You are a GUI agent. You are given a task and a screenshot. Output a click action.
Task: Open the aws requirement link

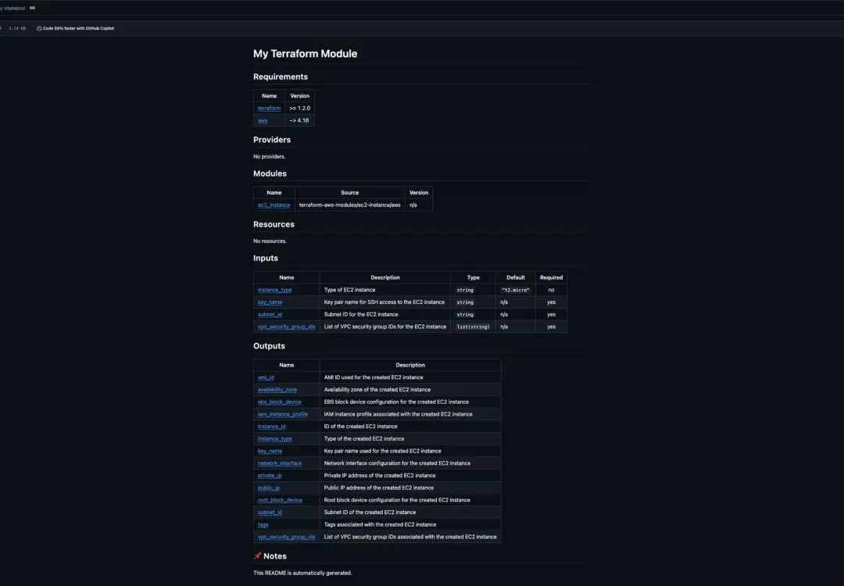(263, 120)
